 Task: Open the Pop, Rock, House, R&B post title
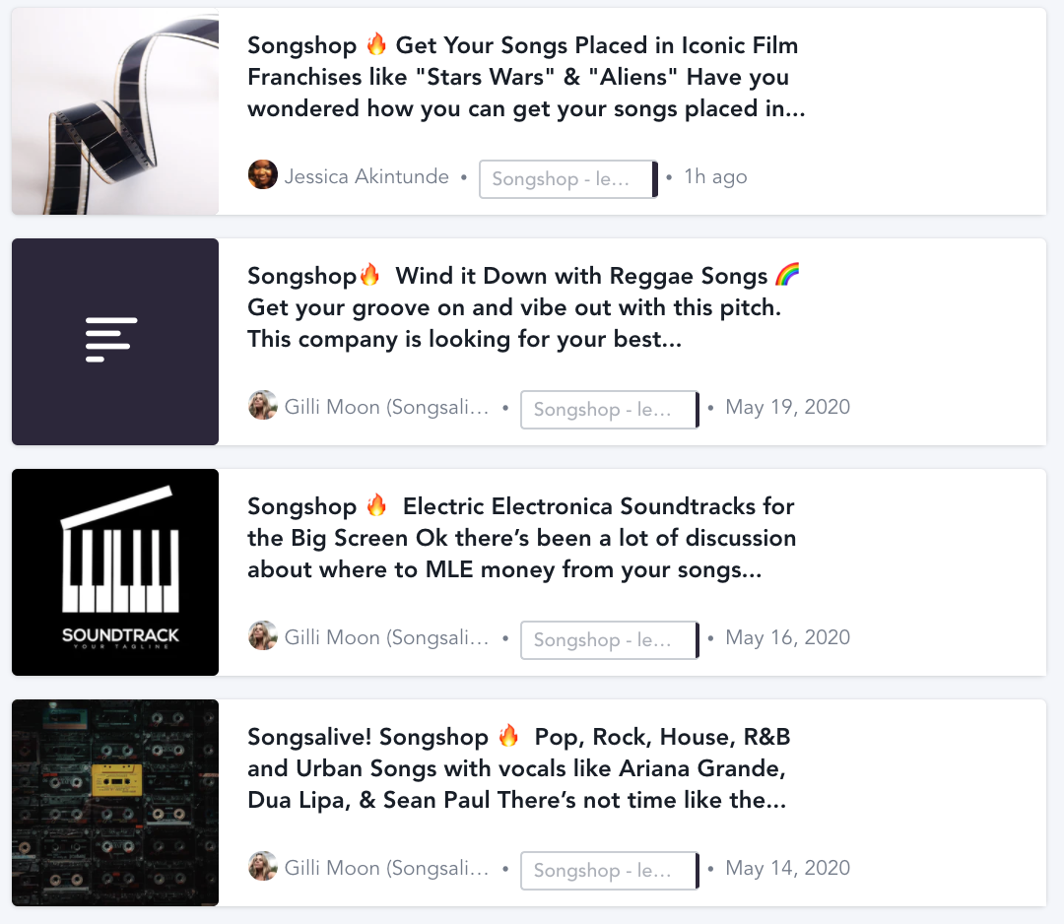coord(519,768)
